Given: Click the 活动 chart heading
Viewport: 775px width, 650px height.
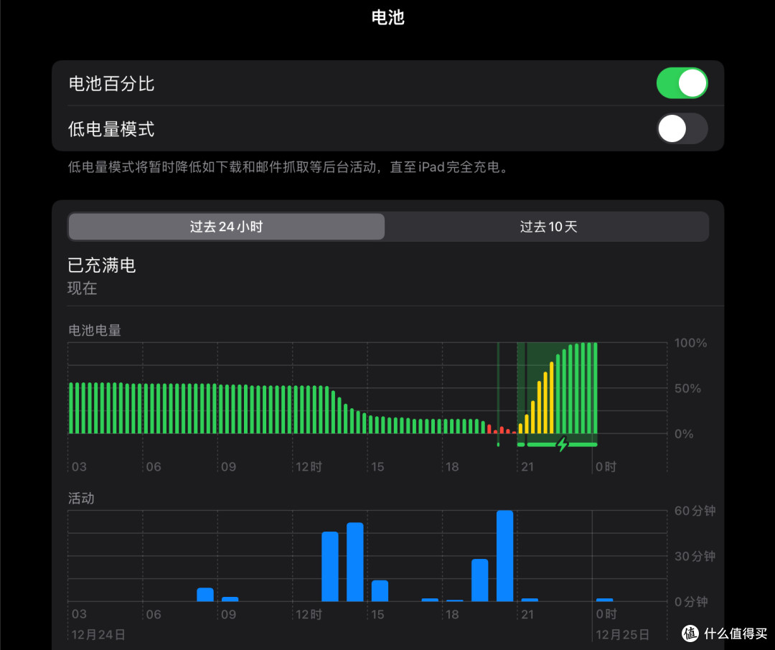Looking at the screenshot, I should 81,498.
